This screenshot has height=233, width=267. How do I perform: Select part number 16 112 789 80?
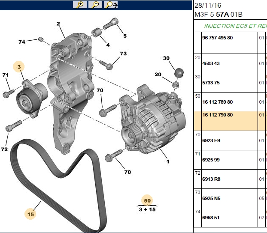[x=218, y=102]
